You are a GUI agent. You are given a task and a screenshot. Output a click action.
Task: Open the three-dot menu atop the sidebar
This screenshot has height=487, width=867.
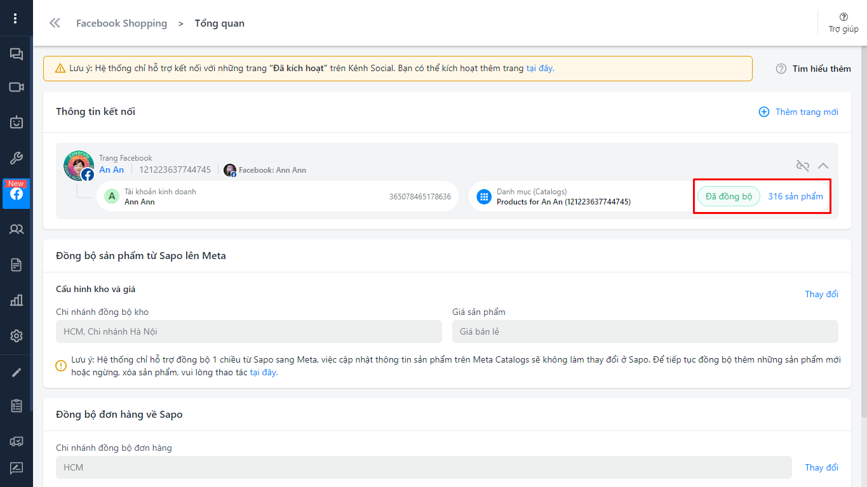[16, 18]
